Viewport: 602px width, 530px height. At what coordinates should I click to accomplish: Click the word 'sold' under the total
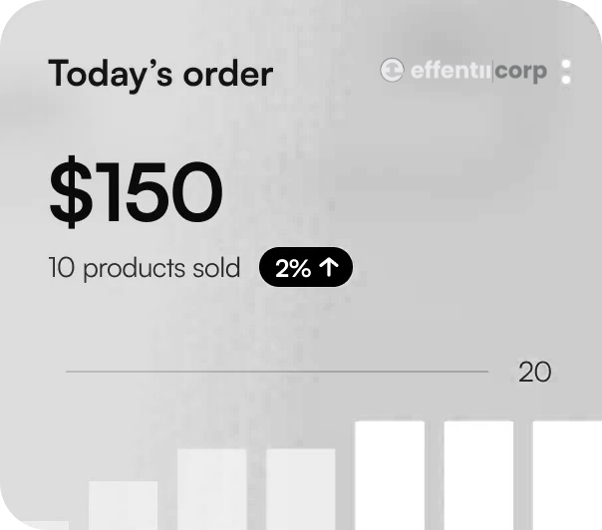(x=218, y=268)
